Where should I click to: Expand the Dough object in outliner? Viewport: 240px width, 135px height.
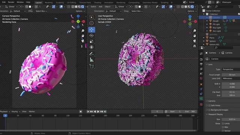pyautogui.click(x=207, y=21)
